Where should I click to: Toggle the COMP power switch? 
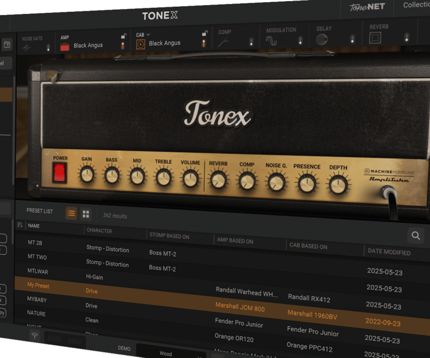[251, 41]
